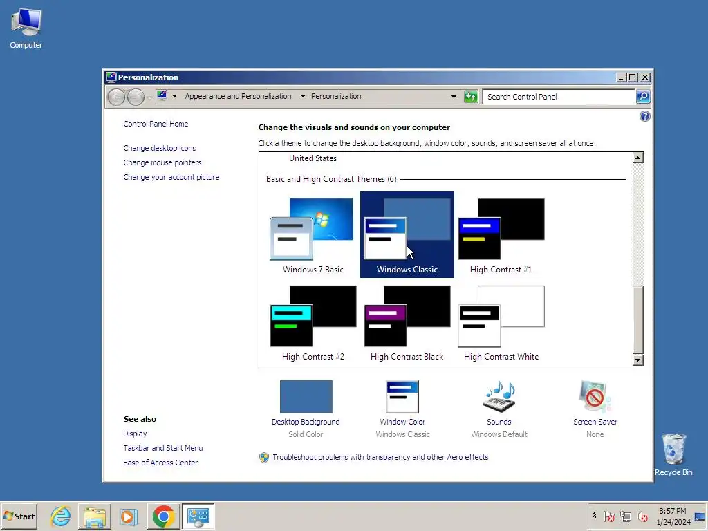Click the Forward navigation arrow button
The image size is (708, 531).
point(136,97)
